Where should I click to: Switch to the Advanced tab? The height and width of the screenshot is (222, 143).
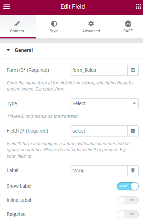(91, 27)
